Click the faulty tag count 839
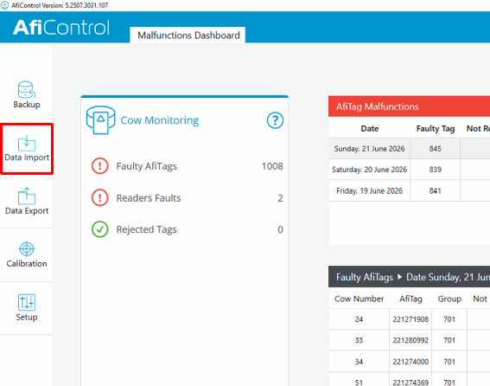 point(435,170)
